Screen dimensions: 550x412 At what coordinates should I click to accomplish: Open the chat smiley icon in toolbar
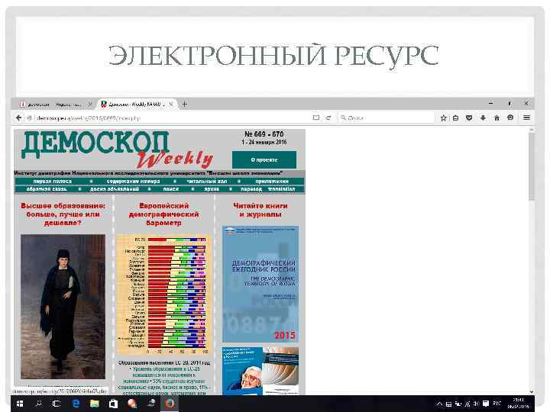tap(510, 117)
